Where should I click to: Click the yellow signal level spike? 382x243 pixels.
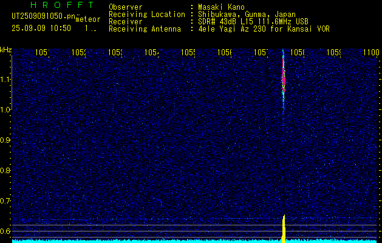point(284,228)
